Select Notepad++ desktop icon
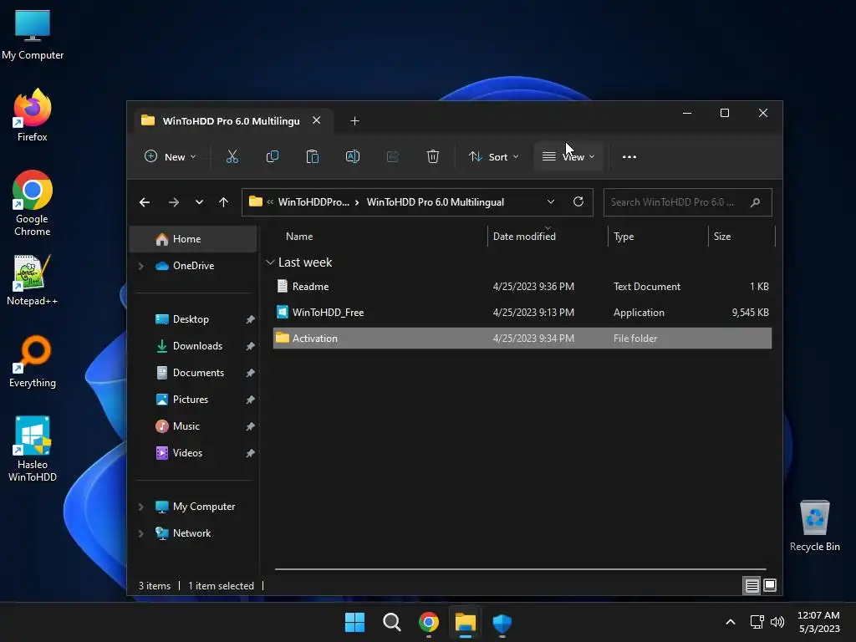Image resolution: width=856 pixels, height=642 pixels. coord(33,280)
